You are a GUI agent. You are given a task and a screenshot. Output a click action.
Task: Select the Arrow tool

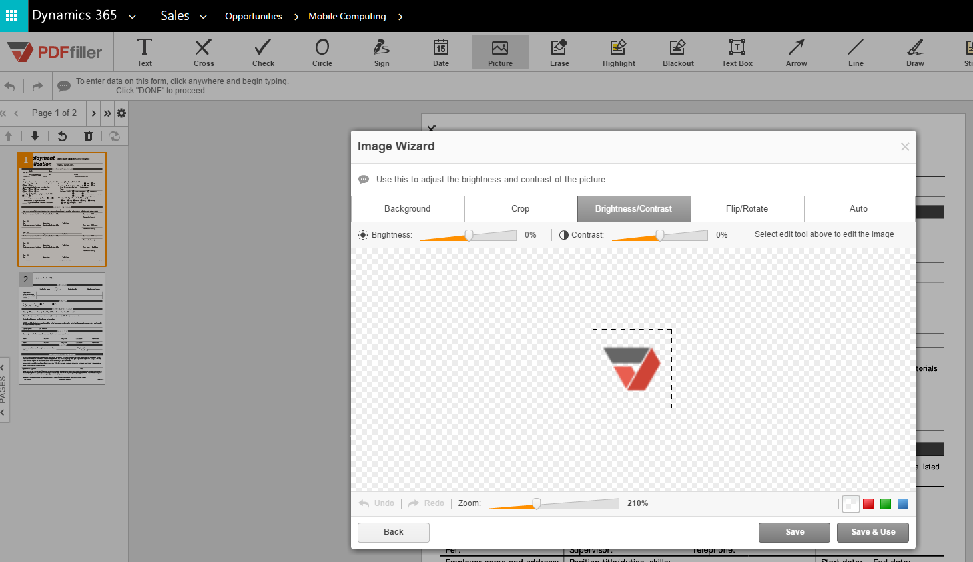point(797,52)
